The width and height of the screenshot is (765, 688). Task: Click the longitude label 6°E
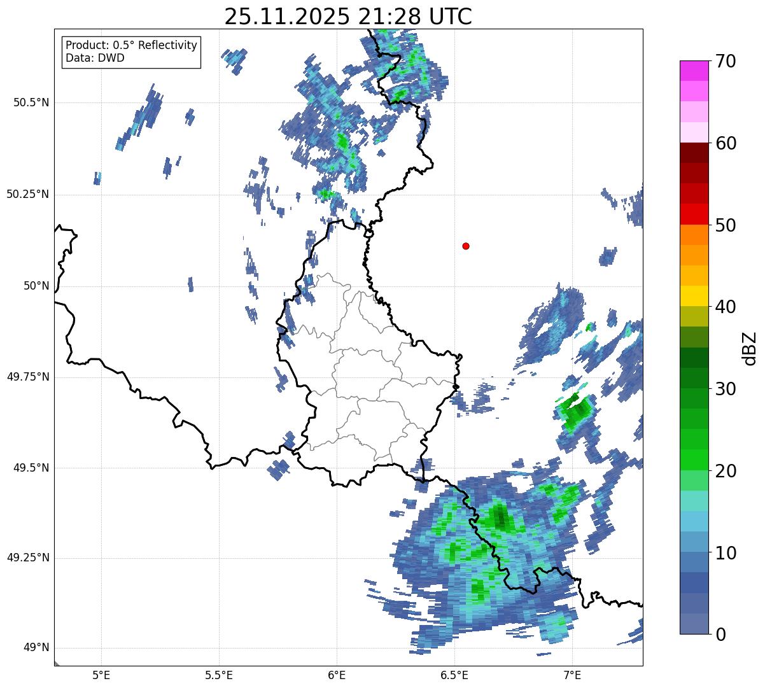[337, 675]
